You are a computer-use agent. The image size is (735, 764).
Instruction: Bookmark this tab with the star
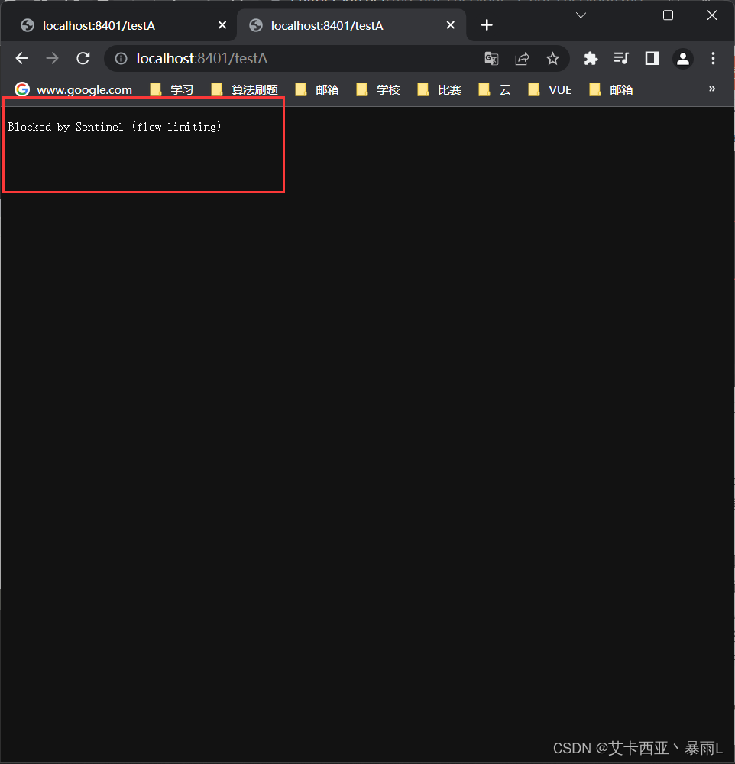[x=552, y=59]
